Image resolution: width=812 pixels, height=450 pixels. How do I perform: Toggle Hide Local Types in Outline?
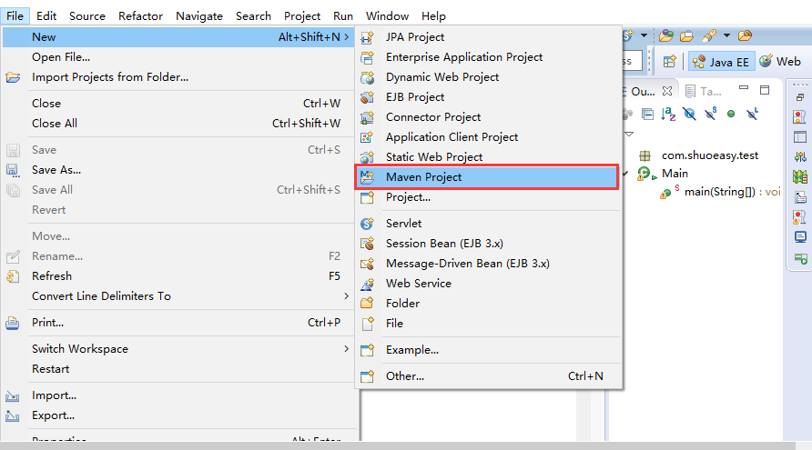[x=753, y=114]
